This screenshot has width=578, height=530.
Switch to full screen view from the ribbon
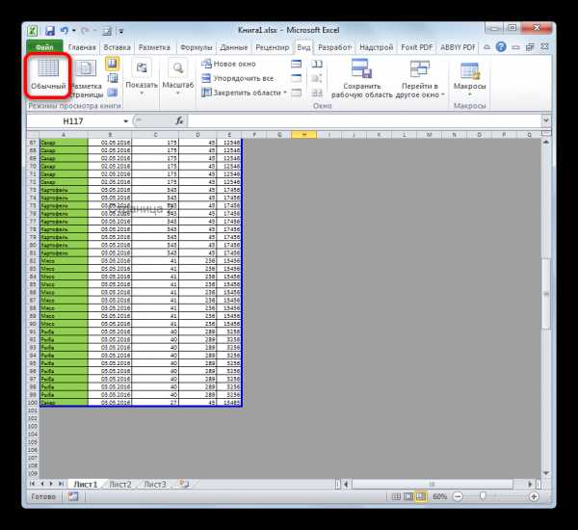[x=112, y=93]
